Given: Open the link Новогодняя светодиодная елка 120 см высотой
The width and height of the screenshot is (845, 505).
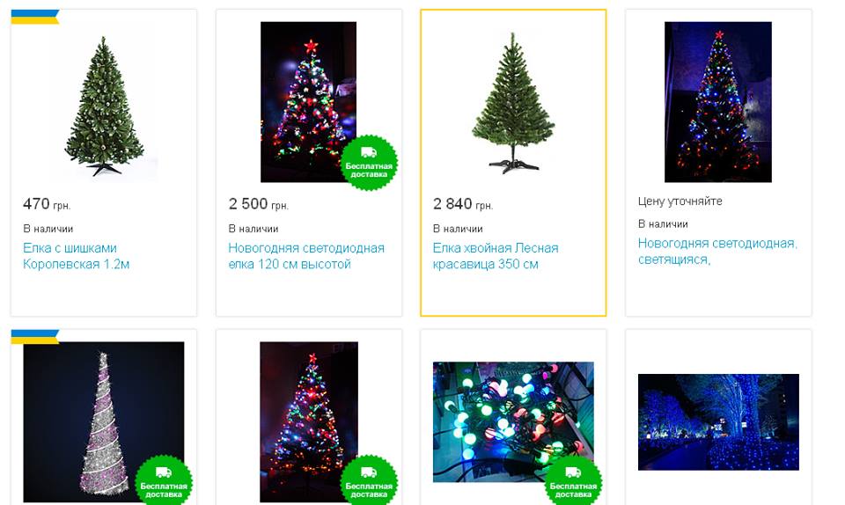Looking at the screenshot, I should coord(306,256).
